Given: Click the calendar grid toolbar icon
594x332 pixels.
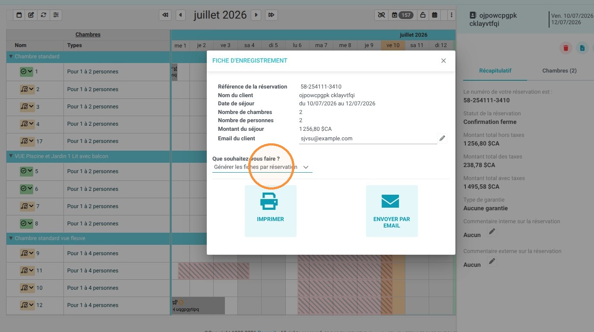Looking at the screenshot, I should point(435,15).
